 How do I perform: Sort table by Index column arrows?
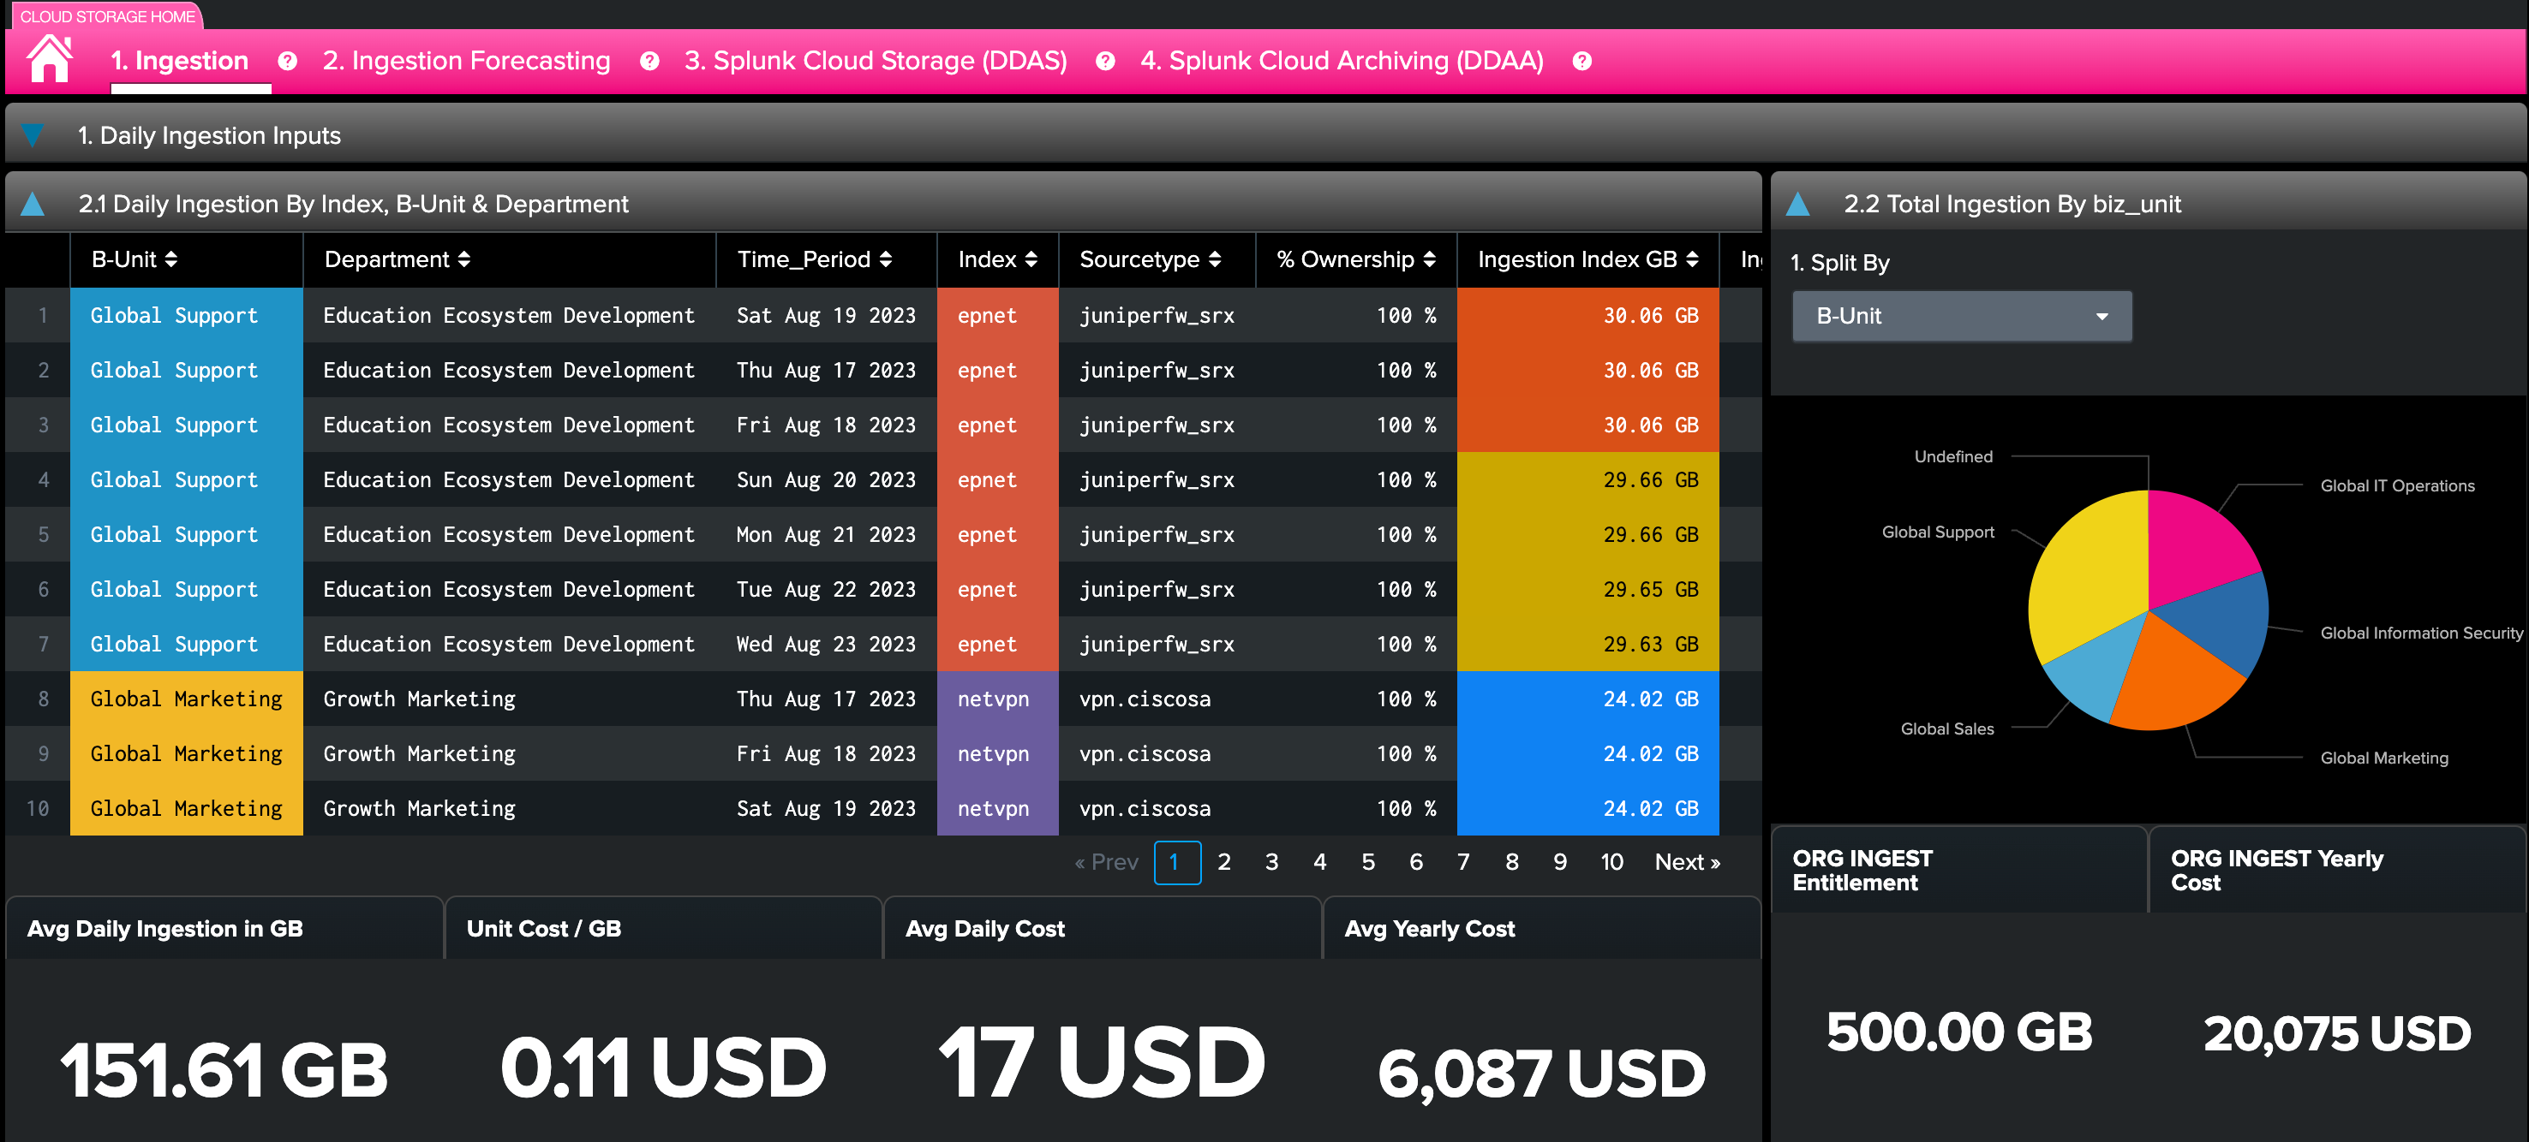coord(1031,259)
